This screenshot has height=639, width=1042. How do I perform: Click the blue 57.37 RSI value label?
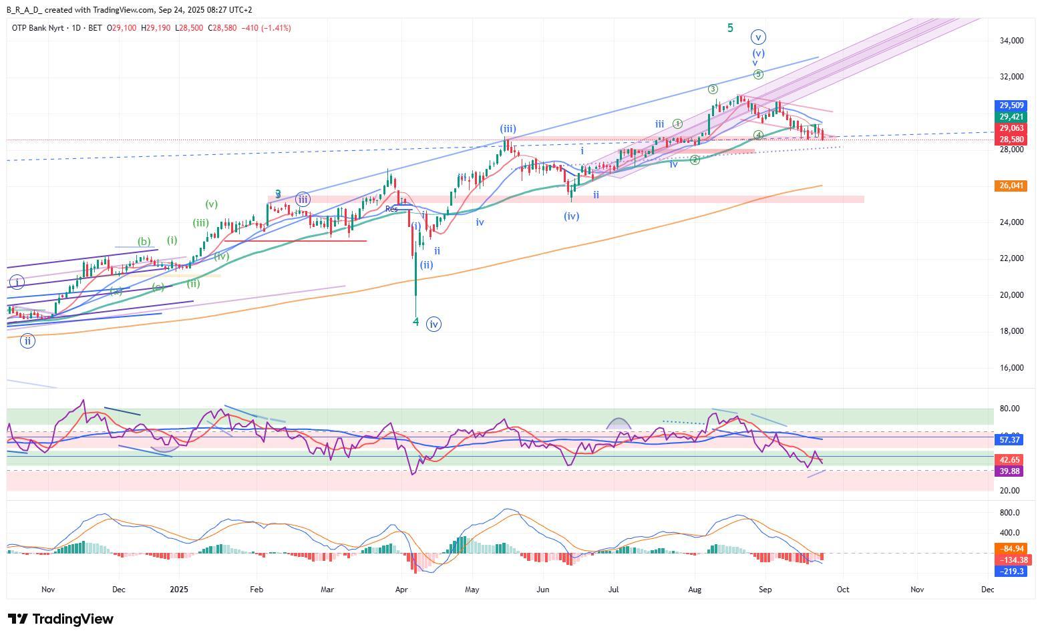coord(1009,440)
